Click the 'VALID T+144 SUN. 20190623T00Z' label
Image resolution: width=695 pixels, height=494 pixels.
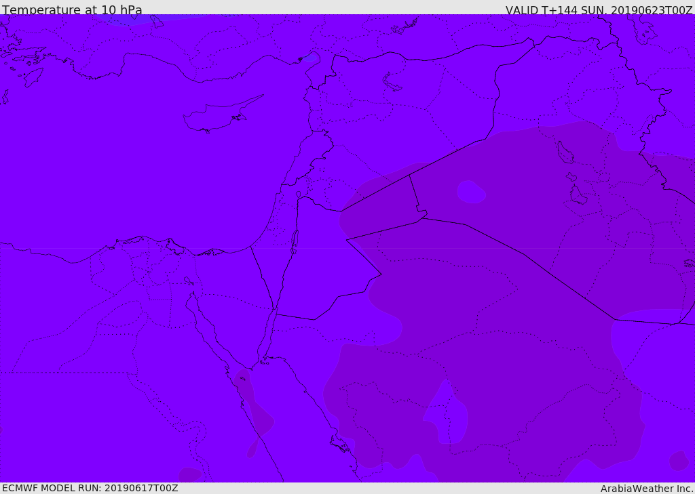(599, 10)
